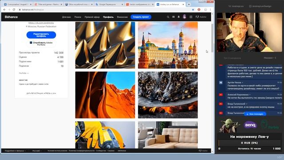The image size is (284, 160).
Task: Click the Adobe logo in Behance header
Action: (201, 17)
